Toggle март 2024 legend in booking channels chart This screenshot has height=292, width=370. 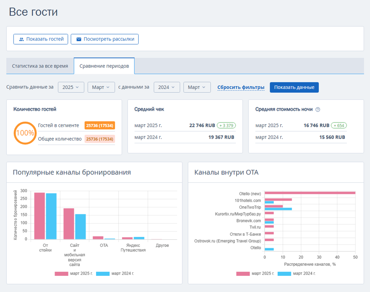[115, 273]
